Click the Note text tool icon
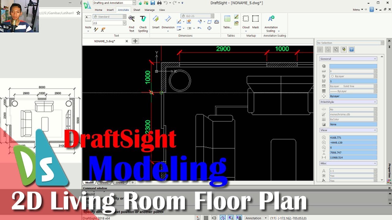This screenshot has width=392, height=220. pyautogui.click(x=88, y=18)
